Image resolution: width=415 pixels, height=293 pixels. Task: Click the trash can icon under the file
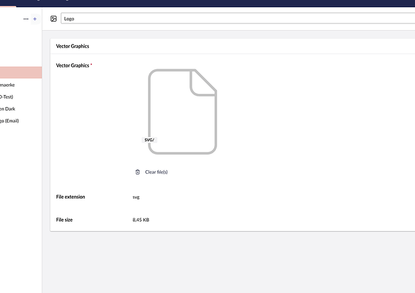[x=138, y=172]
